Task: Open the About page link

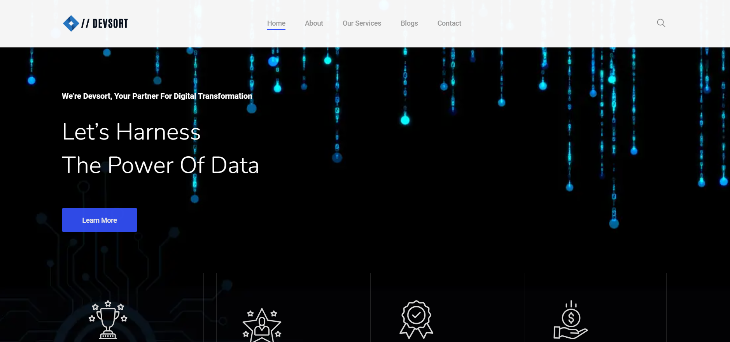Action: click(x=314, y=23)
